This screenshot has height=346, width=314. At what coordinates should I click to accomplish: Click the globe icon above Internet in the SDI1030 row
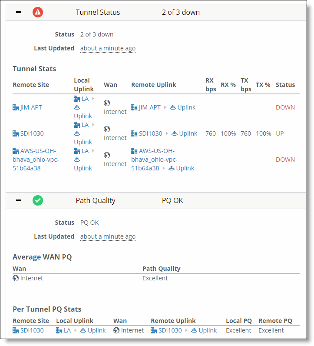point(107,129)
